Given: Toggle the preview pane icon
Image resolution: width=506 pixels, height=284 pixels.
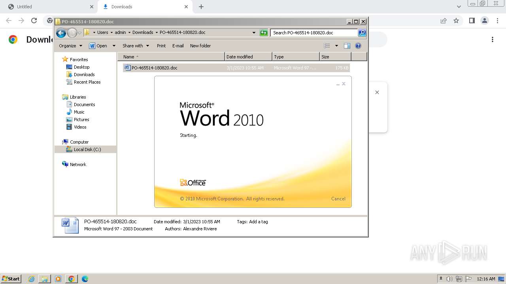Looking at the screenshot, I should click(347, 46).
